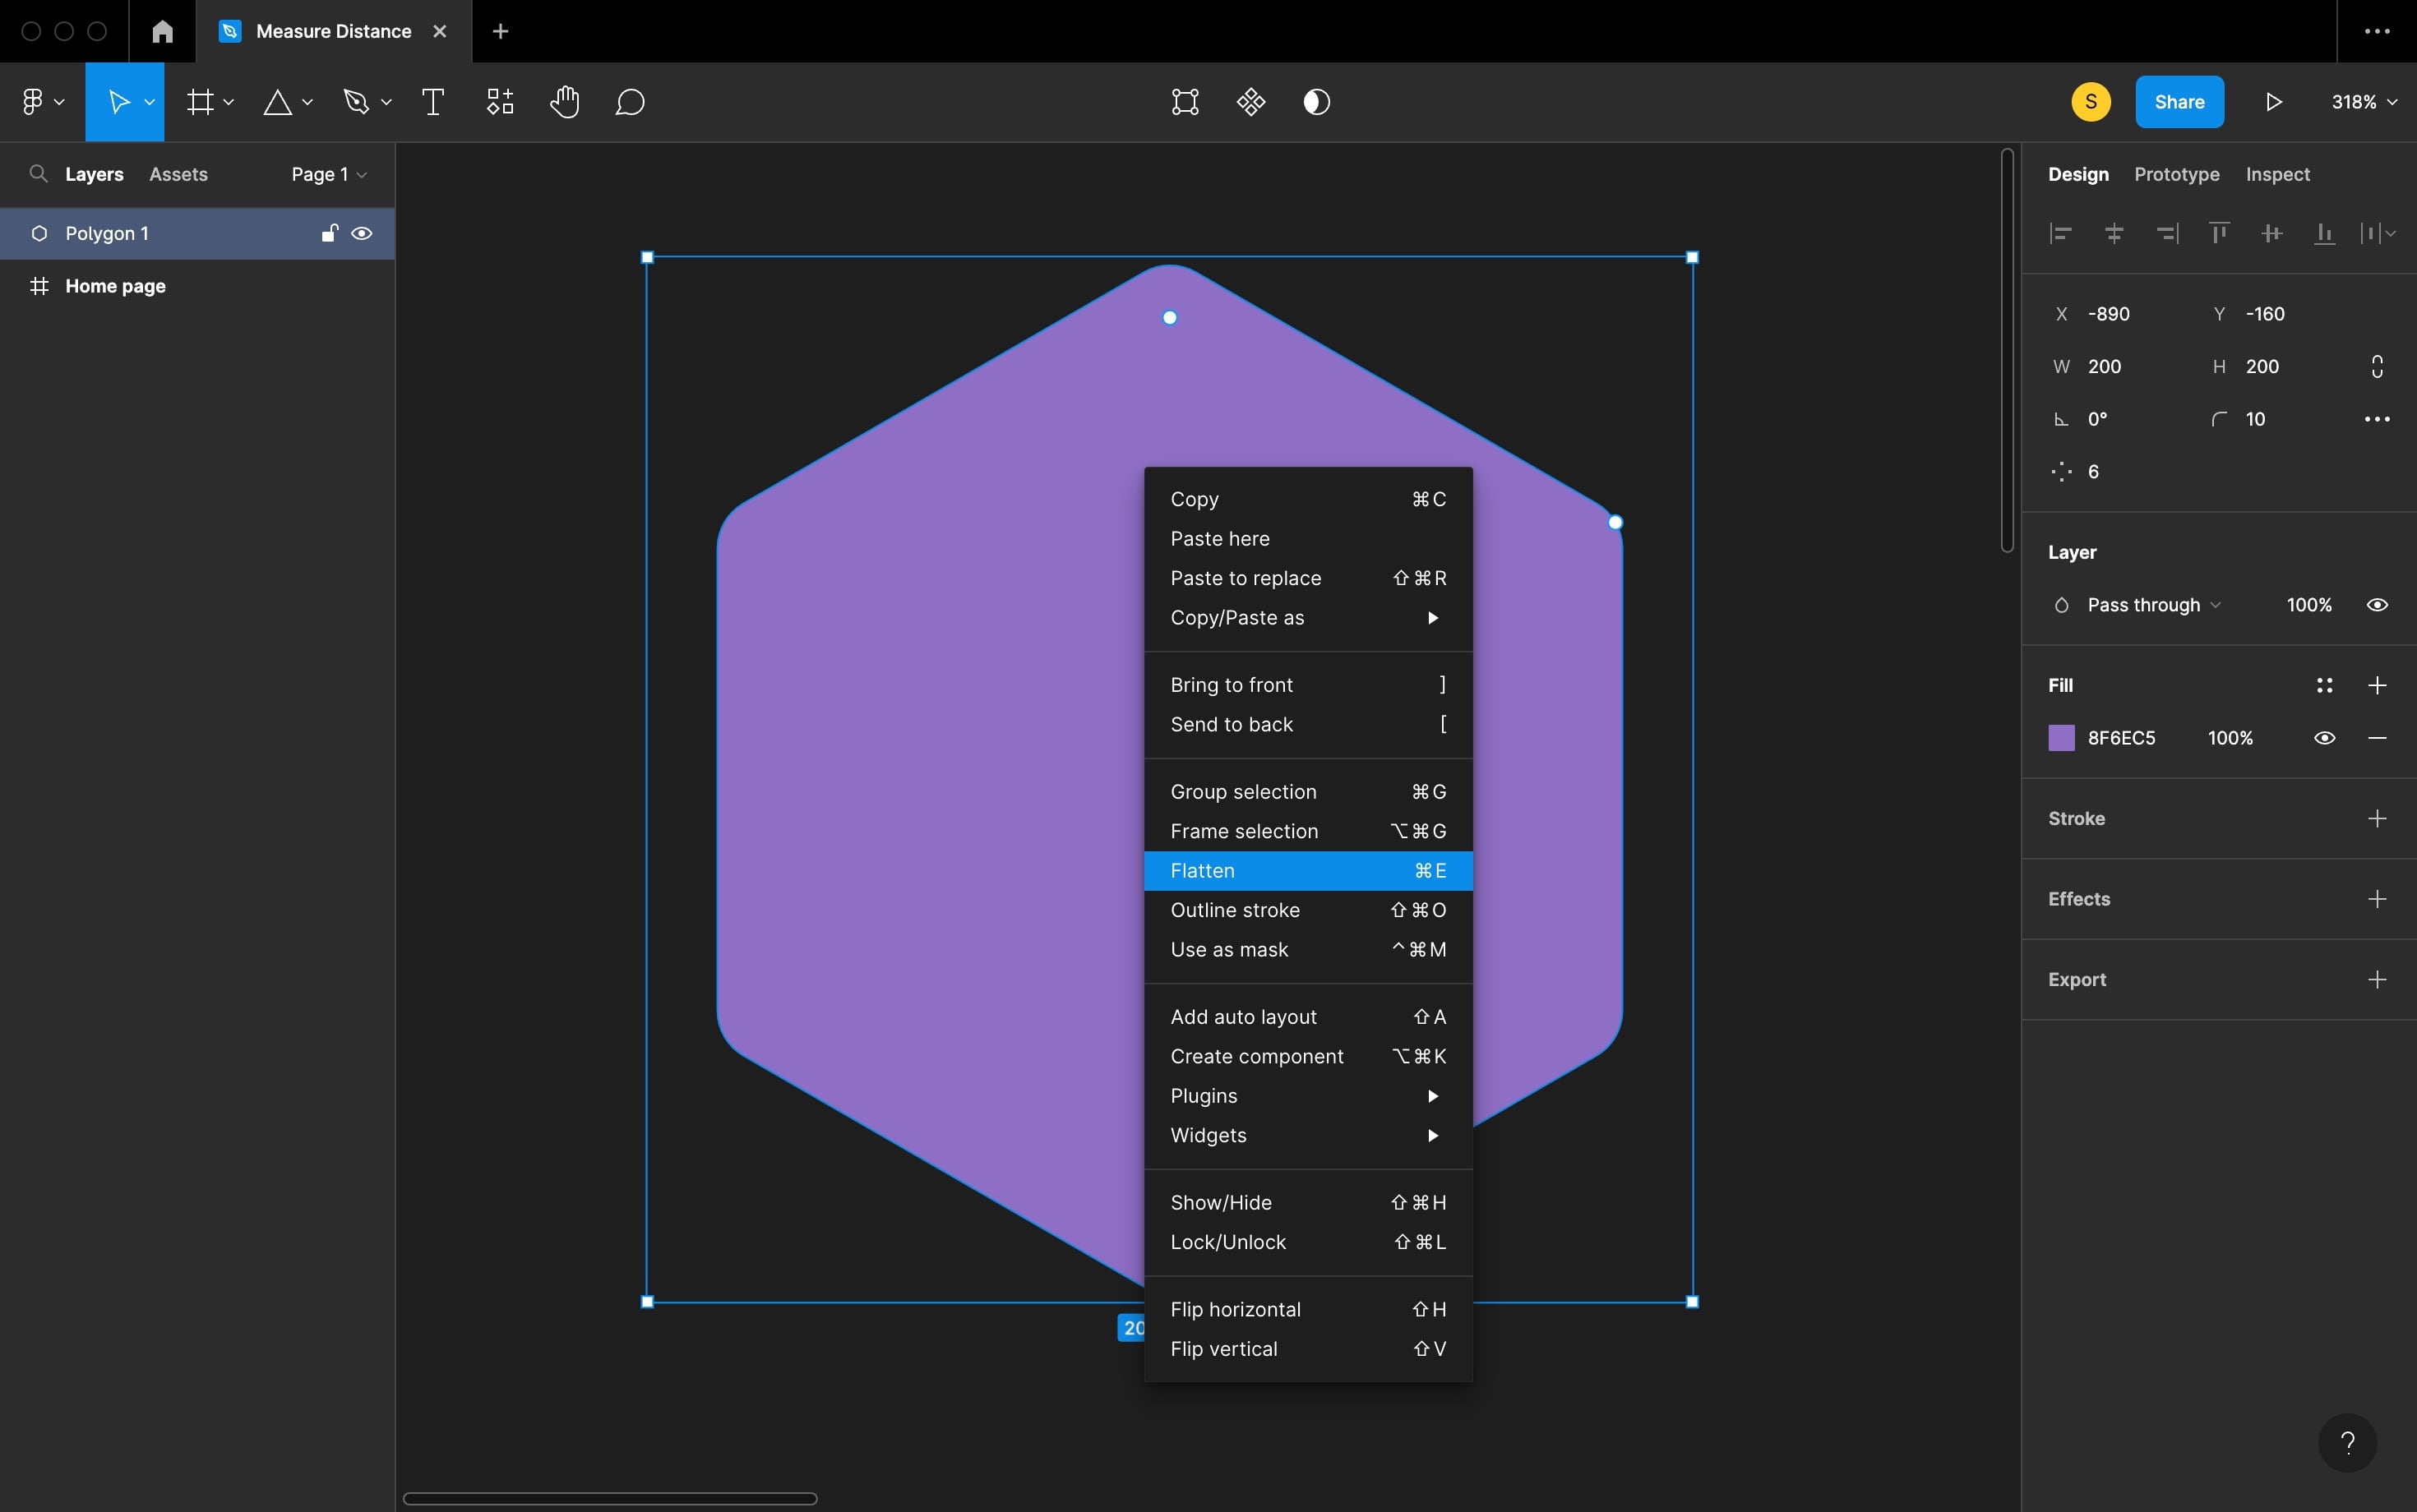Add a stroke with the plus button
Viewport: 2417px width, 1512px height.
click(x=2377, y=819)
